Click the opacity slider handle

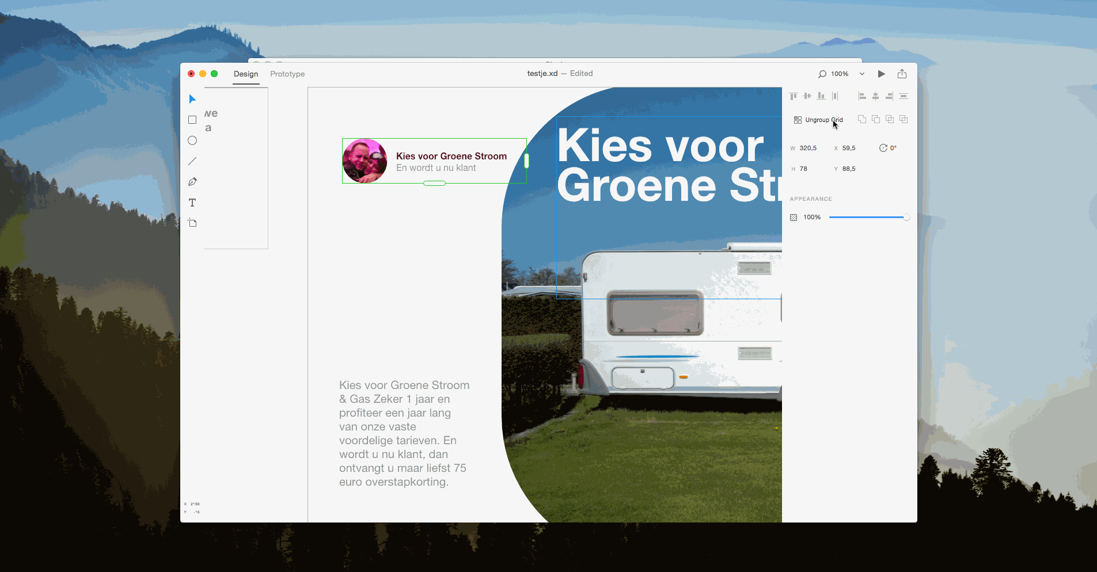coord(906,218)
